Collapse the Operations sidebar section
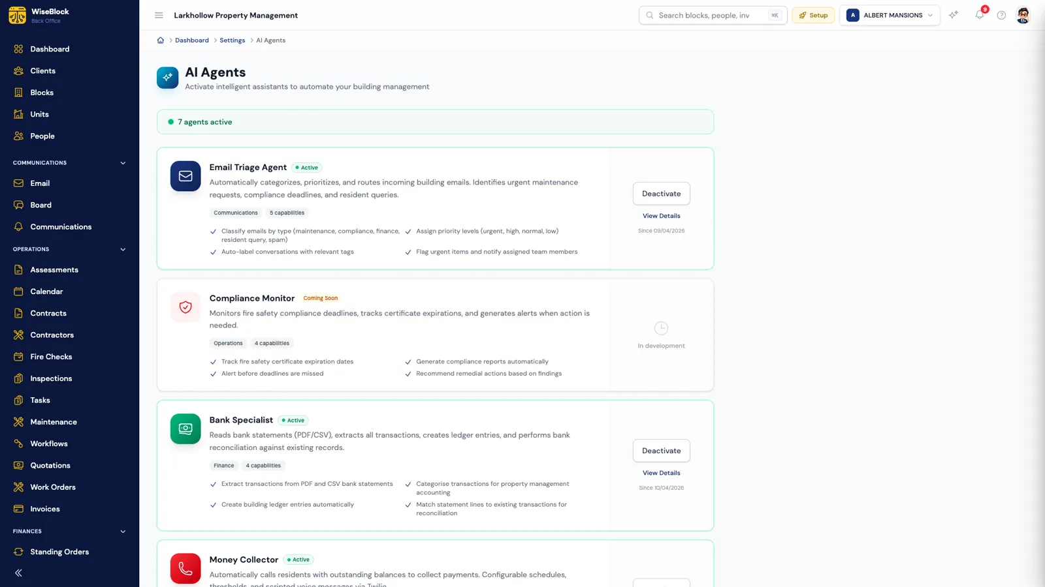 pos(123,249)
